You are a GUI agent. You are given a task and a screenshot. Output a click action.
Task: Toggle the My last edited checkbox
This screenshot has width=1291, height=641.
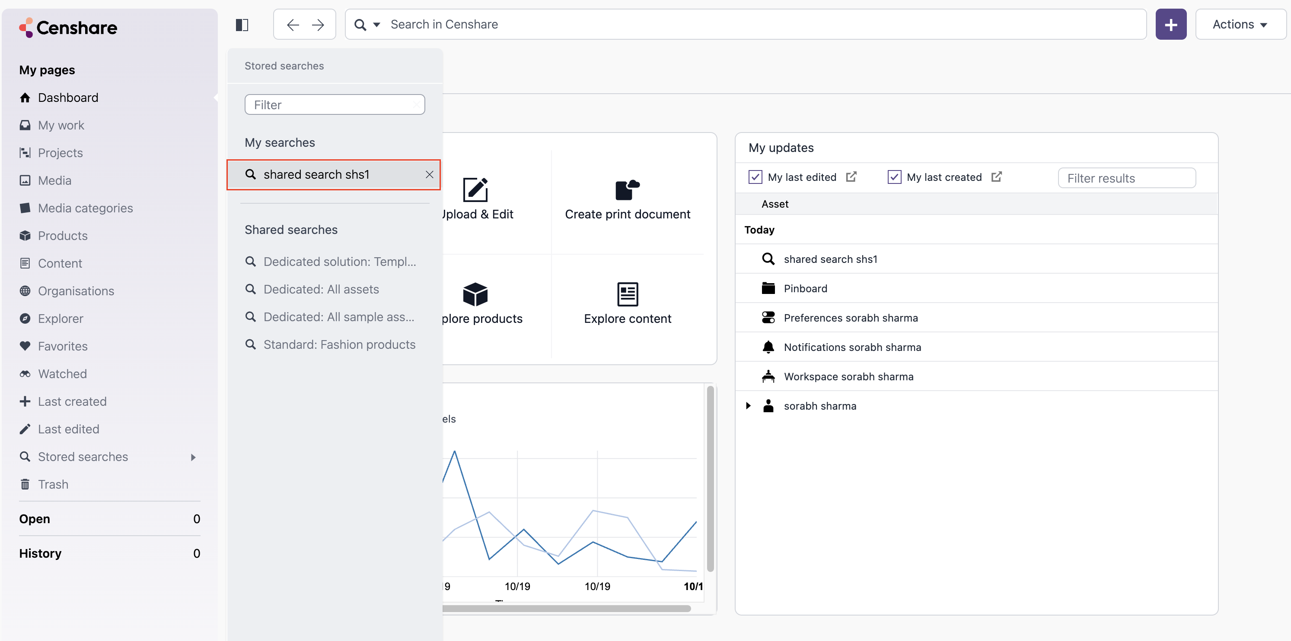(x=755, y=177)
